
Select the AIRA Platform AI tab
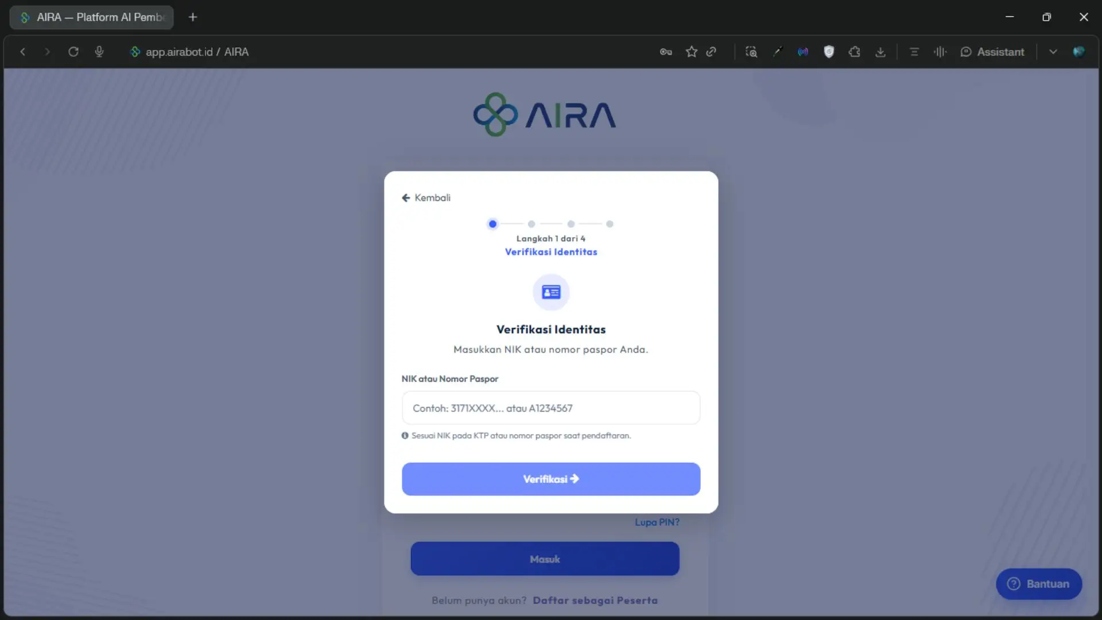point(92,17)
